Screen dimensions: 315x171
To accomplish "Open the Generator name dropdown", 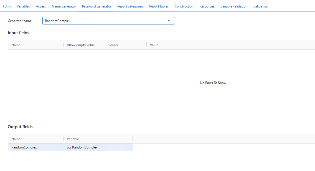I will point(109,21).
